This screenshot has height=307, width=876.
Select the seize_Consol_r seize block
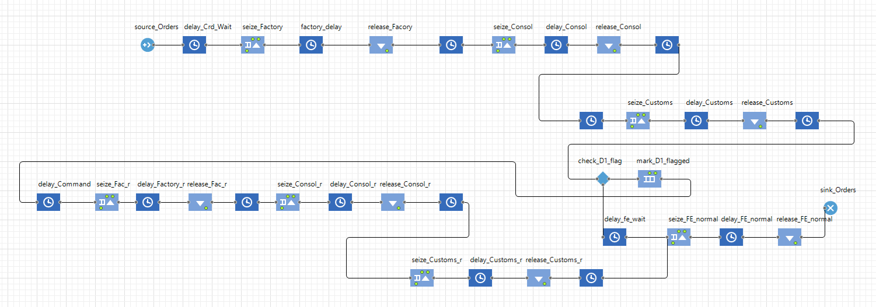[x=288, y=202]
